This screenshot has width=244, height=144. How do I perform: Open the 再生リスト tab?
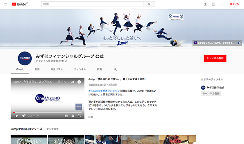coord(56,69)
